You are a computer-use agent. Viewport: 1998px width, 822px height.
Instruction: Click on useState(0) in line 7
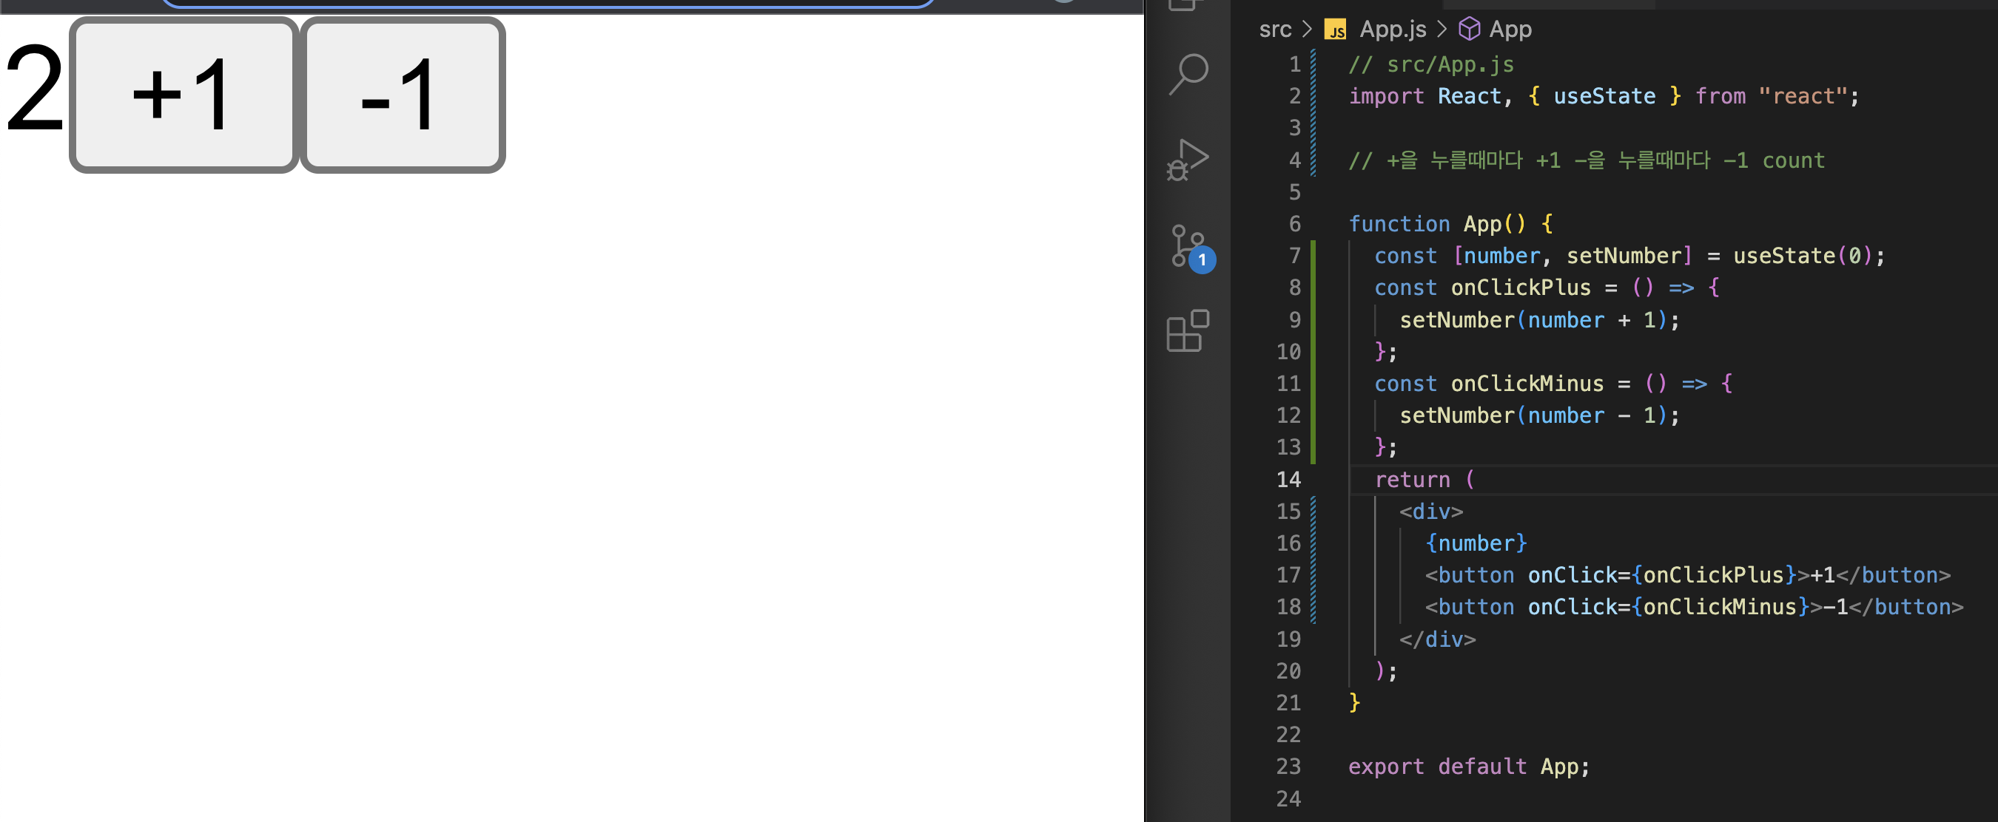pos(1803,256)
